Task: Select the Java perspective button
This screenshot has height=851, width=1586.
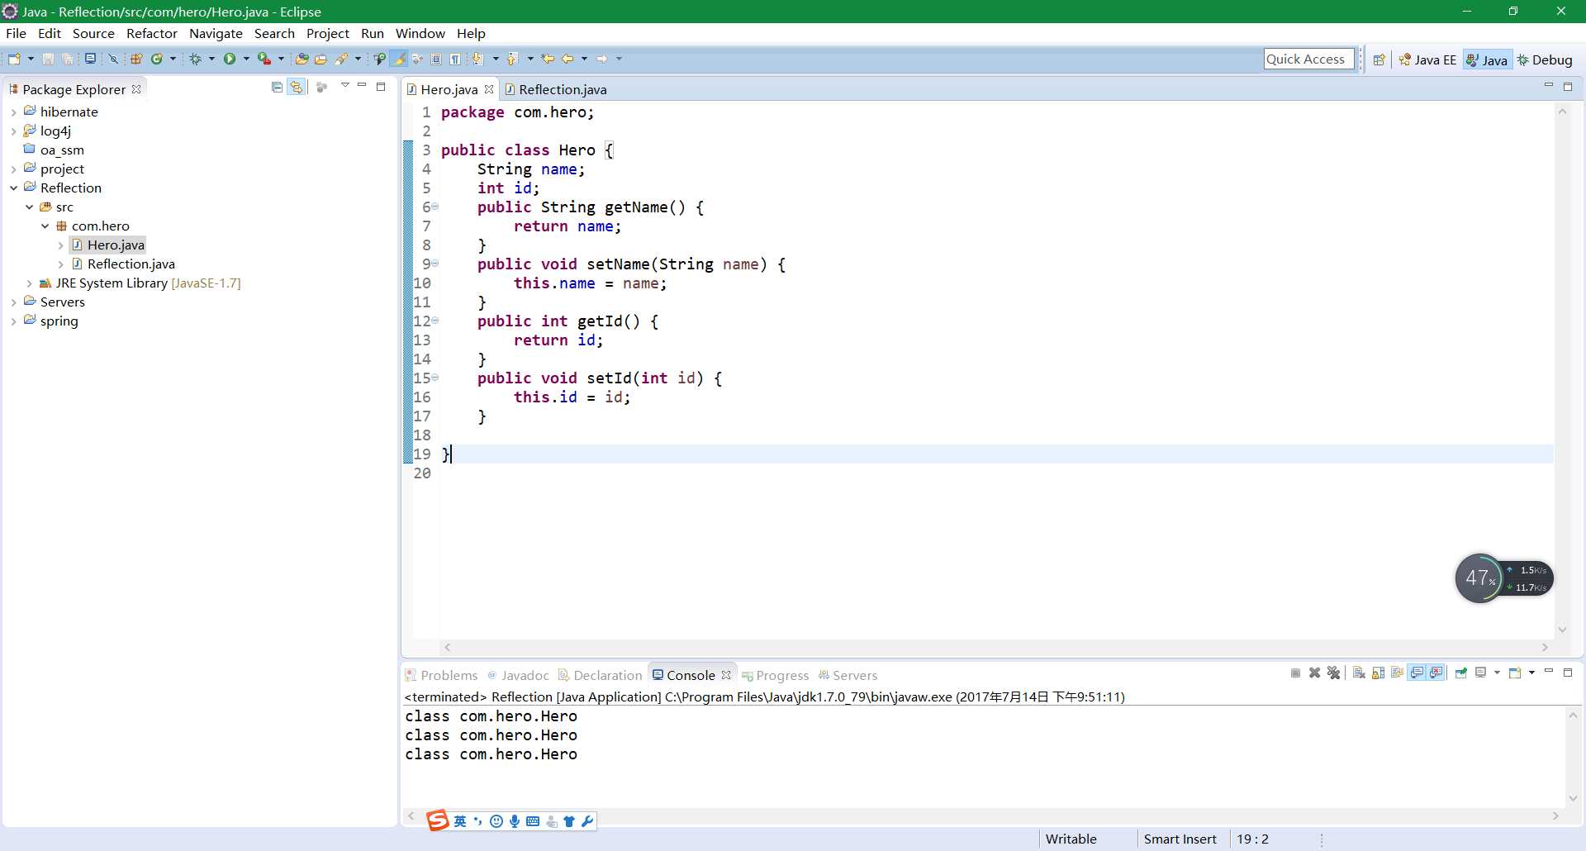Action: click(x=1487, y=59)
